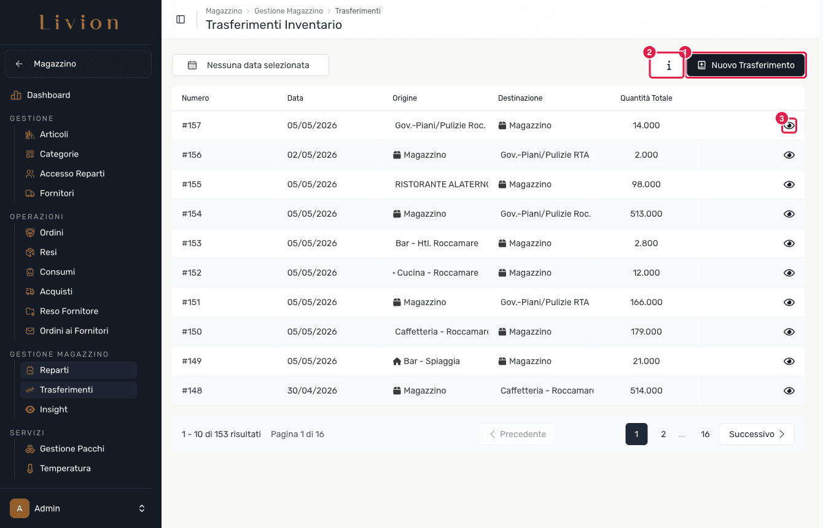Click the Categorie grid icon

[30, 154]
